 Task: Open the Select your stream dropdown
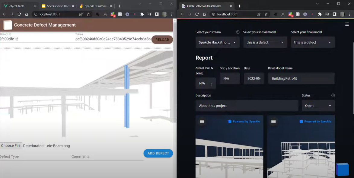[x=217, y=42]
